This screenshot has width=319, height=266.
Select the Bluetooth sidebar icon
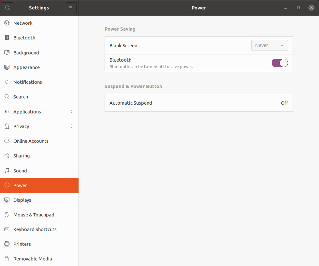(x=7, y=37)
